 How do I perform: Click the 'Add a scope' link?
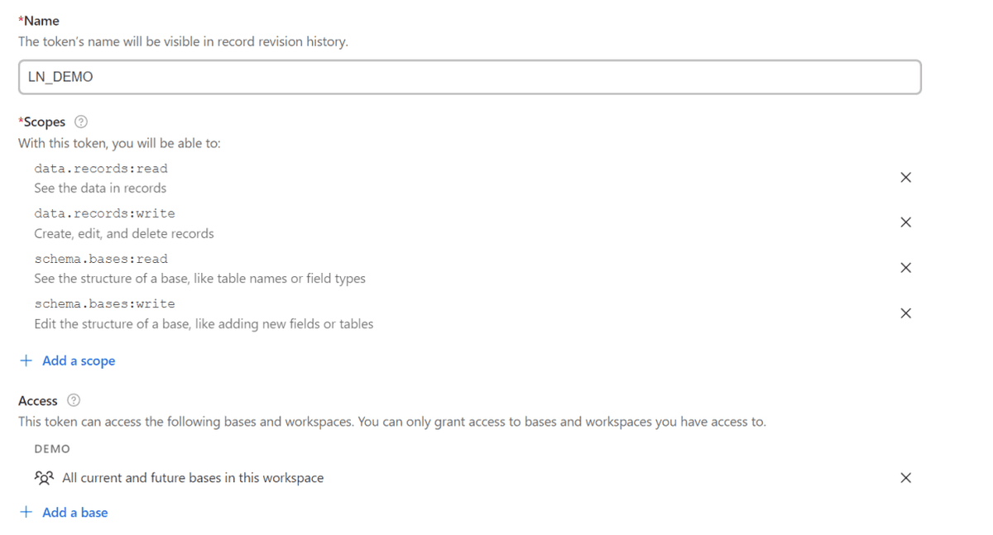point(79,361)
